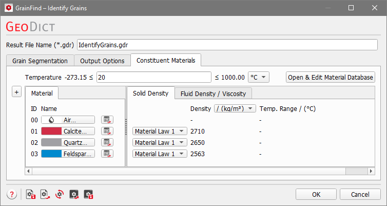Image resolution: width=387 pixels, height=206 pixels.
Task: Click the Quartz material button
Action: [68, 142]
